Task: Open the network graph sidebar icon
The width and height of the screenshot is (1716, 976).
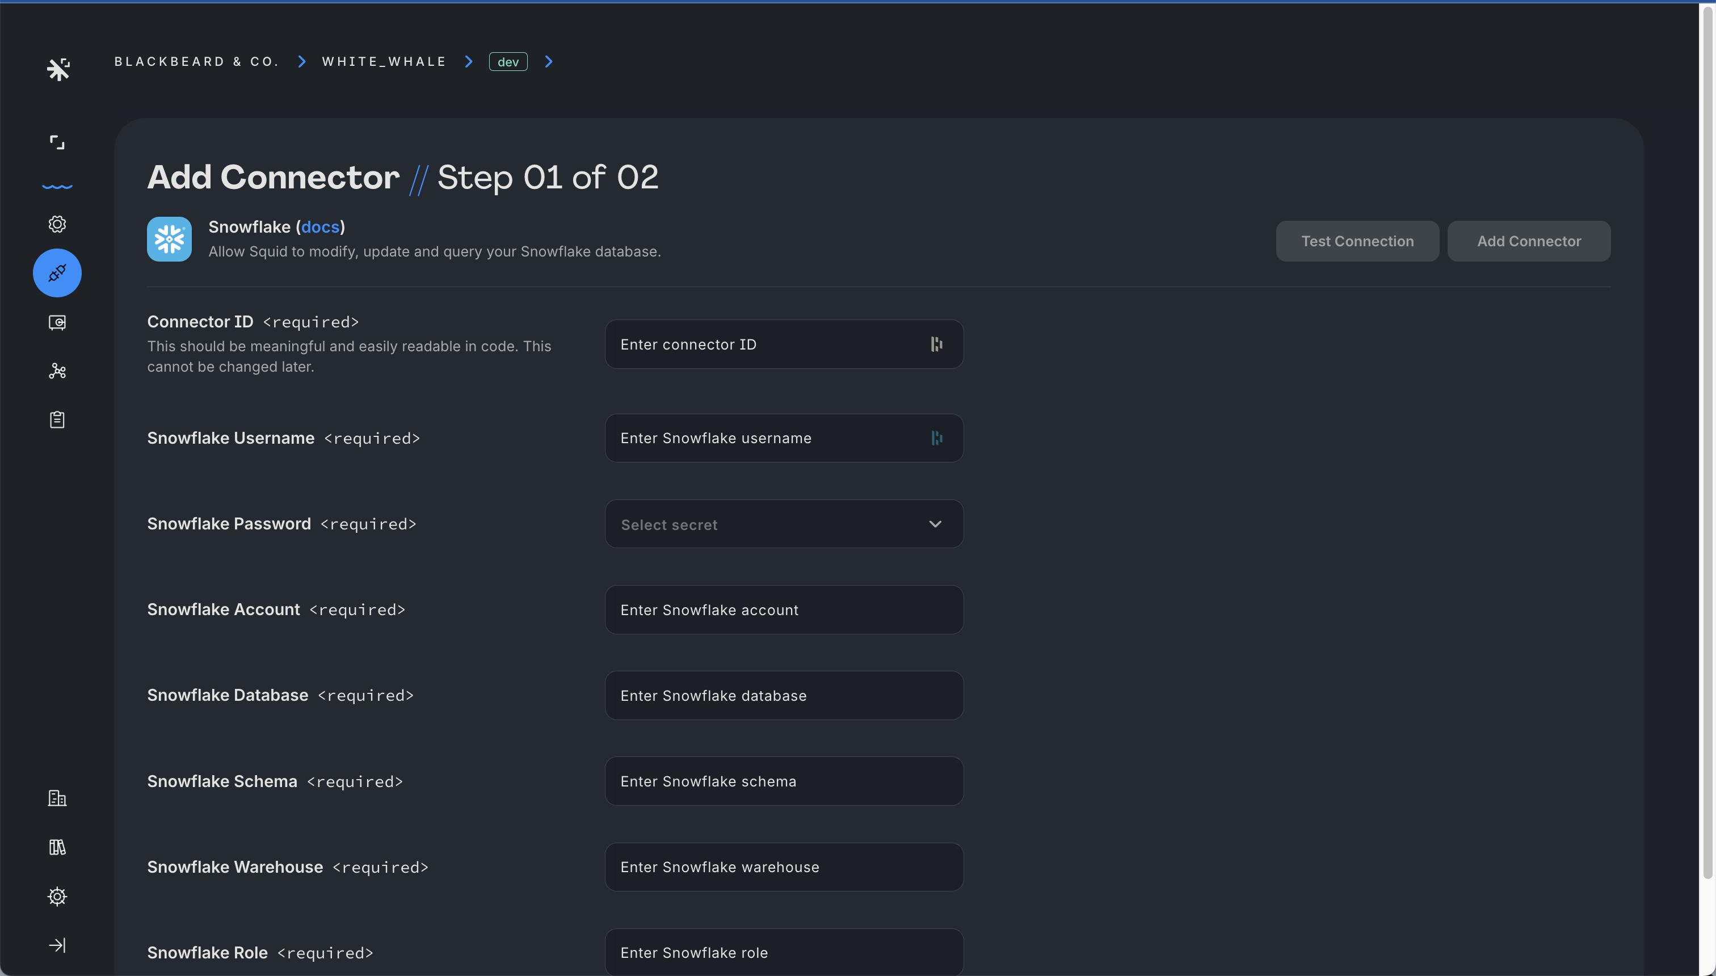Action: (x=57, y=371)
